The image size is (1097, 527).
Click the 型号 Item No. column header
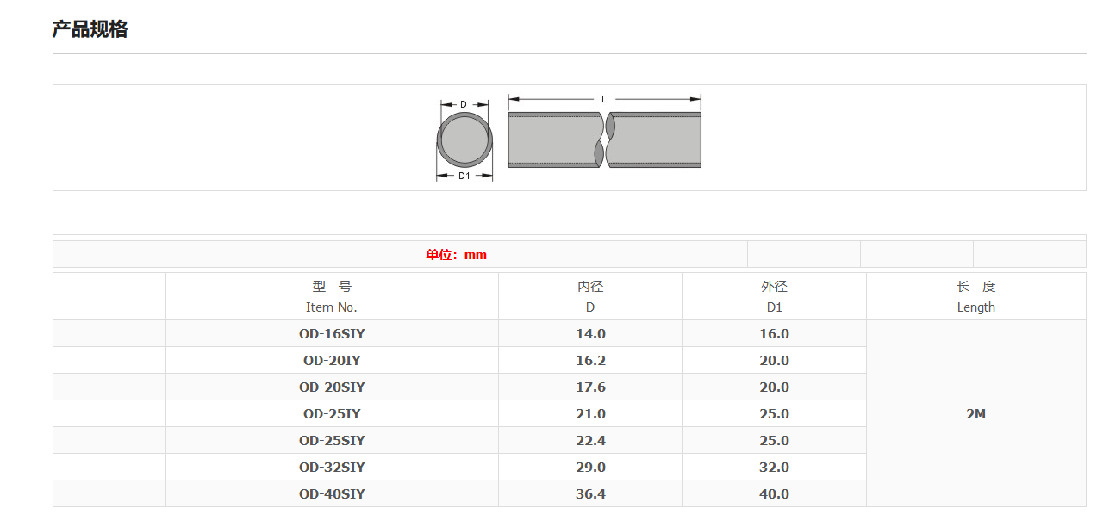tap(332, 296)
